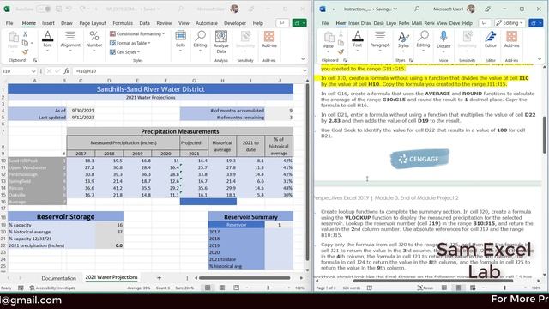Click the Insert Function fx icon
The width and height of the screenshot is (549, 309).
tap(66, 71)
